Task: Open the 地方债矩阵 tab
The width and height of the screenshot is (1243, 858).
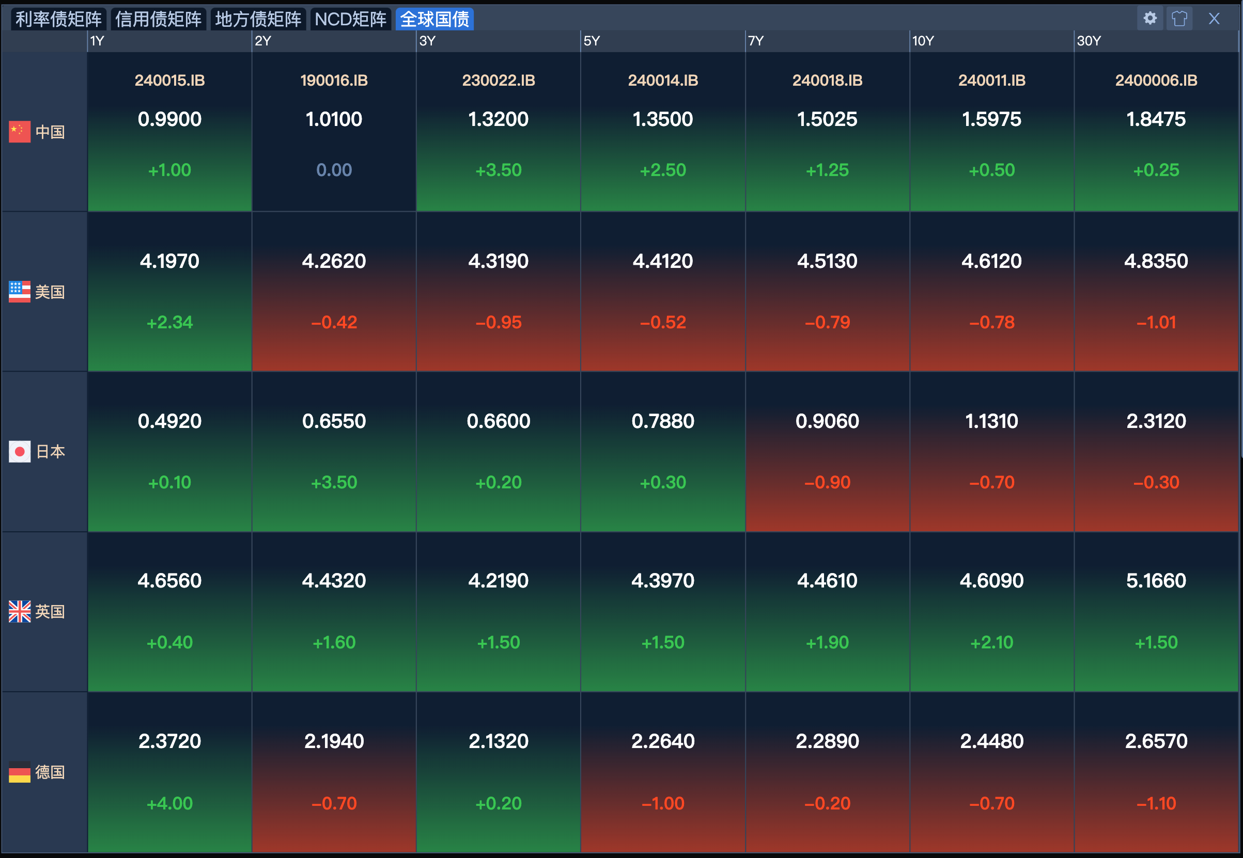Action: coord(258,19)
